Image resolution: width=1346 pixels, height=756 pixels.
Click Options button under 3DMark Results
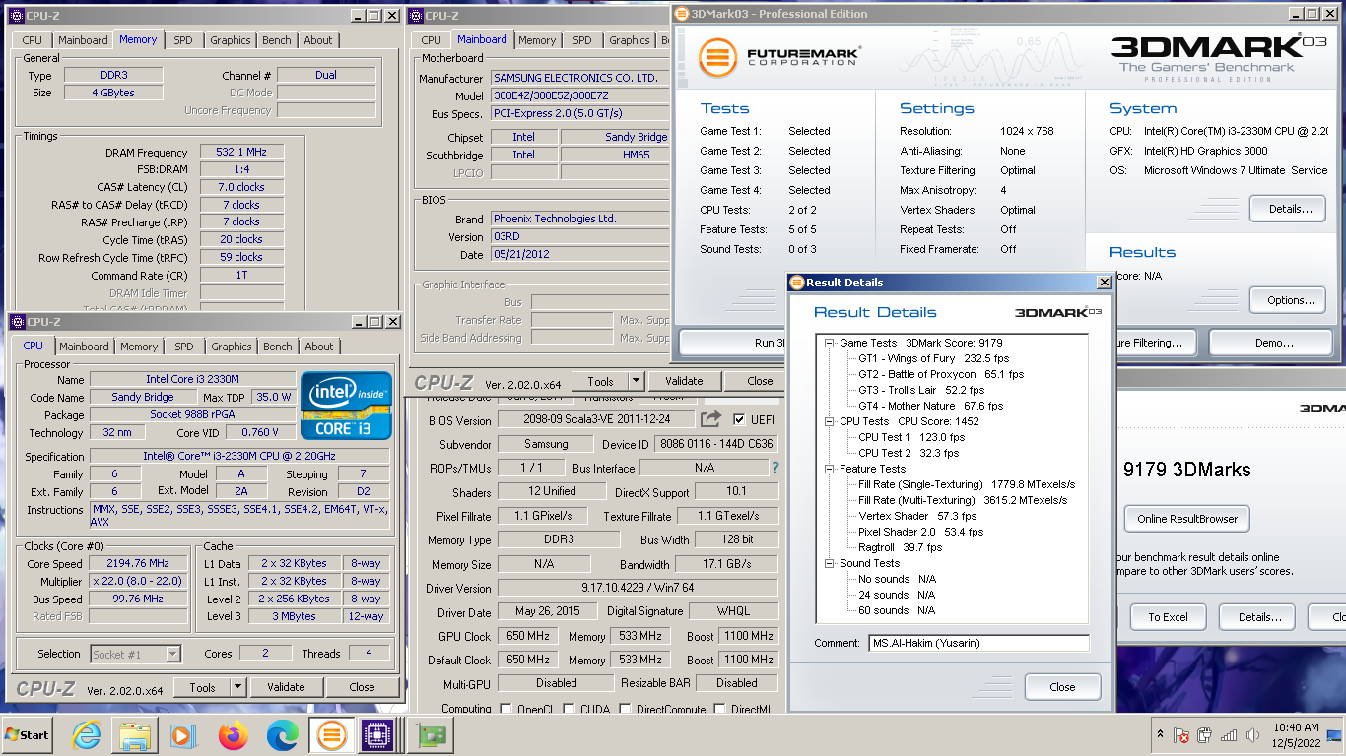[x=1290, y=300]
